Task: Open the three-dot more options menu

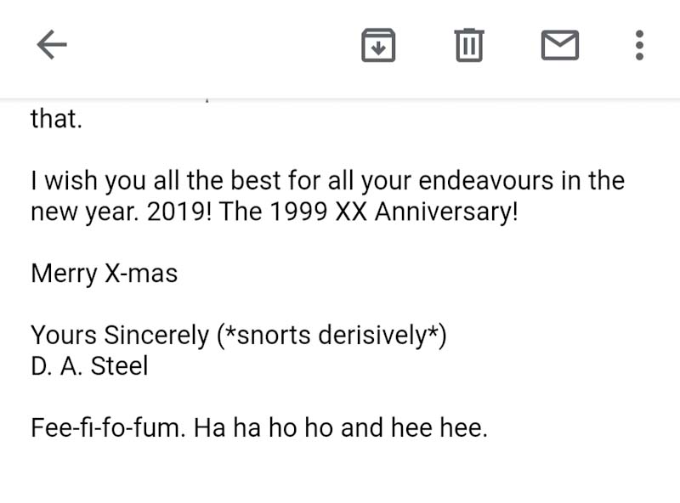Action: pyautogui.click(x=639, y=45)
